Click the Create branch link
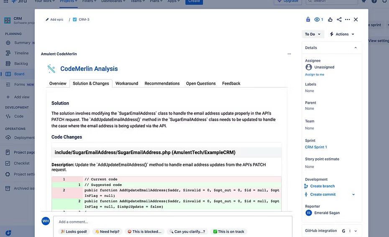 pyautogui.click(x=322, y=186)
